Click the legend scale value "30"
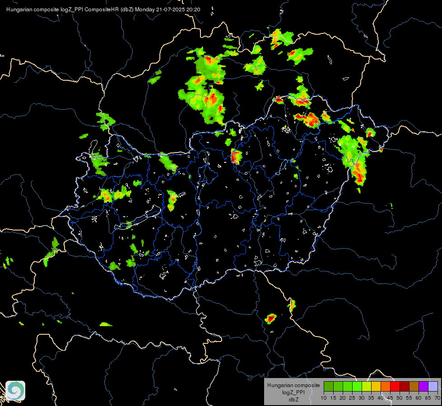442x406 pixels. (362, 398)
